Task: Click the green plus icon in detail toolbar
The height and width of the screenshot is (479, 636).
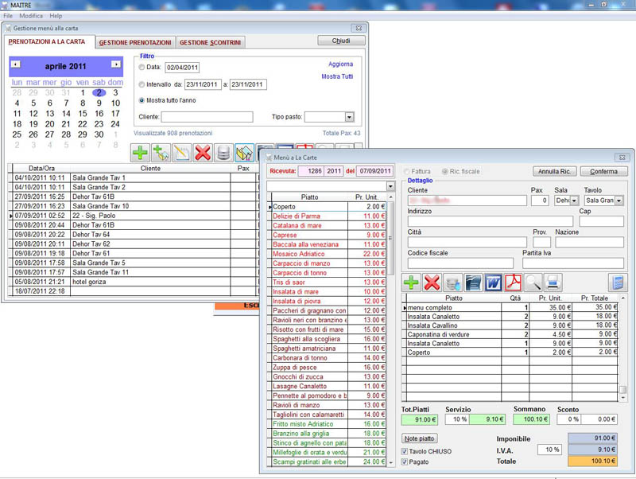Action: tap(412, 282)
